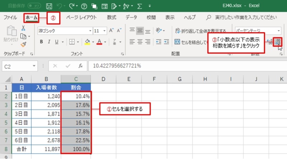Click the Decrease Decimal button
The width and height of the screenshot is (287, 159).
coord(277,42)
